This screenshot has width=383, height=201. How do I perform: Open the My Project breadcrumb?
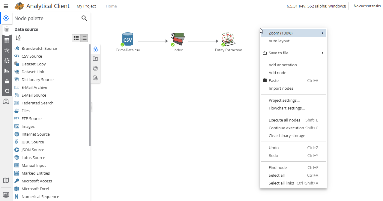[x=86, y=6]
